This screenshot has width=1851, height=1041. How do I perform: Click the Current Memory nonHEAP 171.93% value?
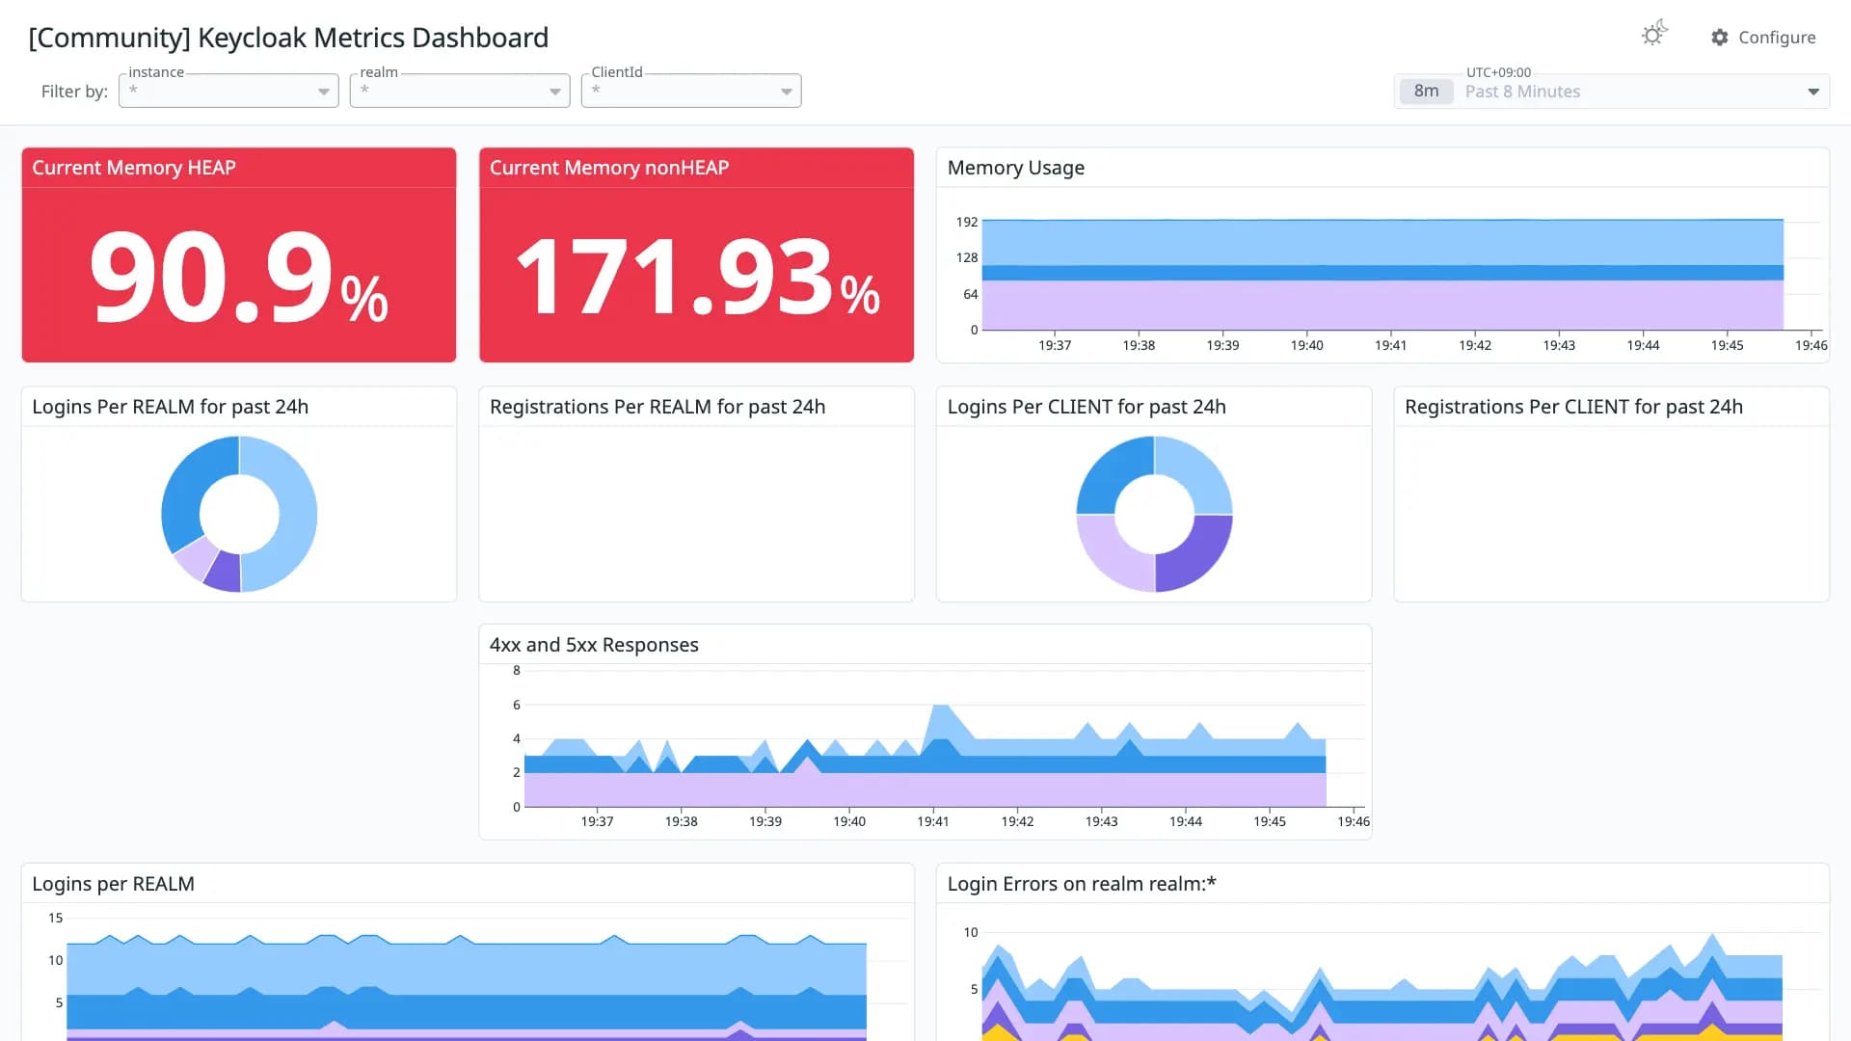click(x=697, y=278)
